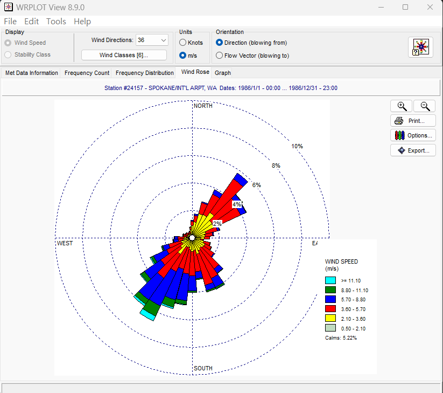Choose Flow Vector (blowing to) orientation
Image resolution: width=443 pixels, height=393 pixels.
coord(219,56)
